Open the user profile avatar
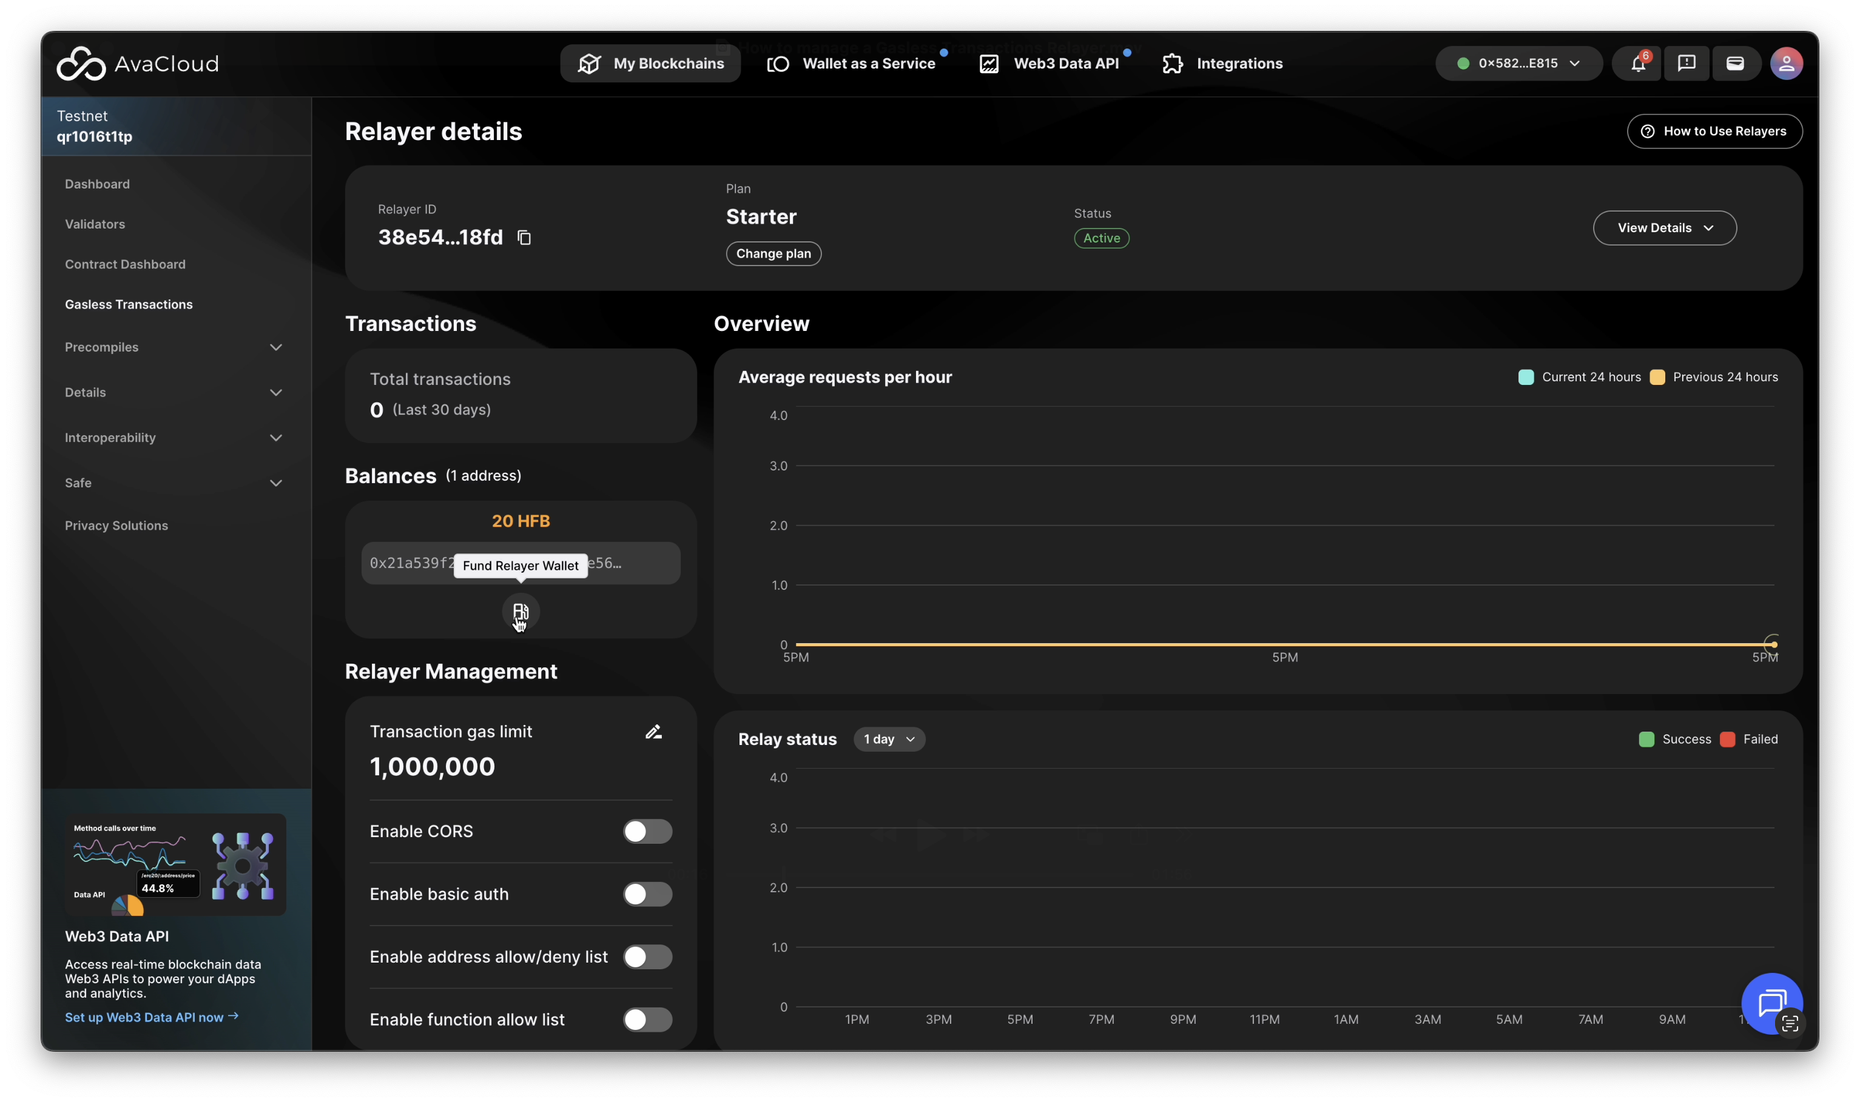The image size is (1860, 1102). tap(1786, 64)
